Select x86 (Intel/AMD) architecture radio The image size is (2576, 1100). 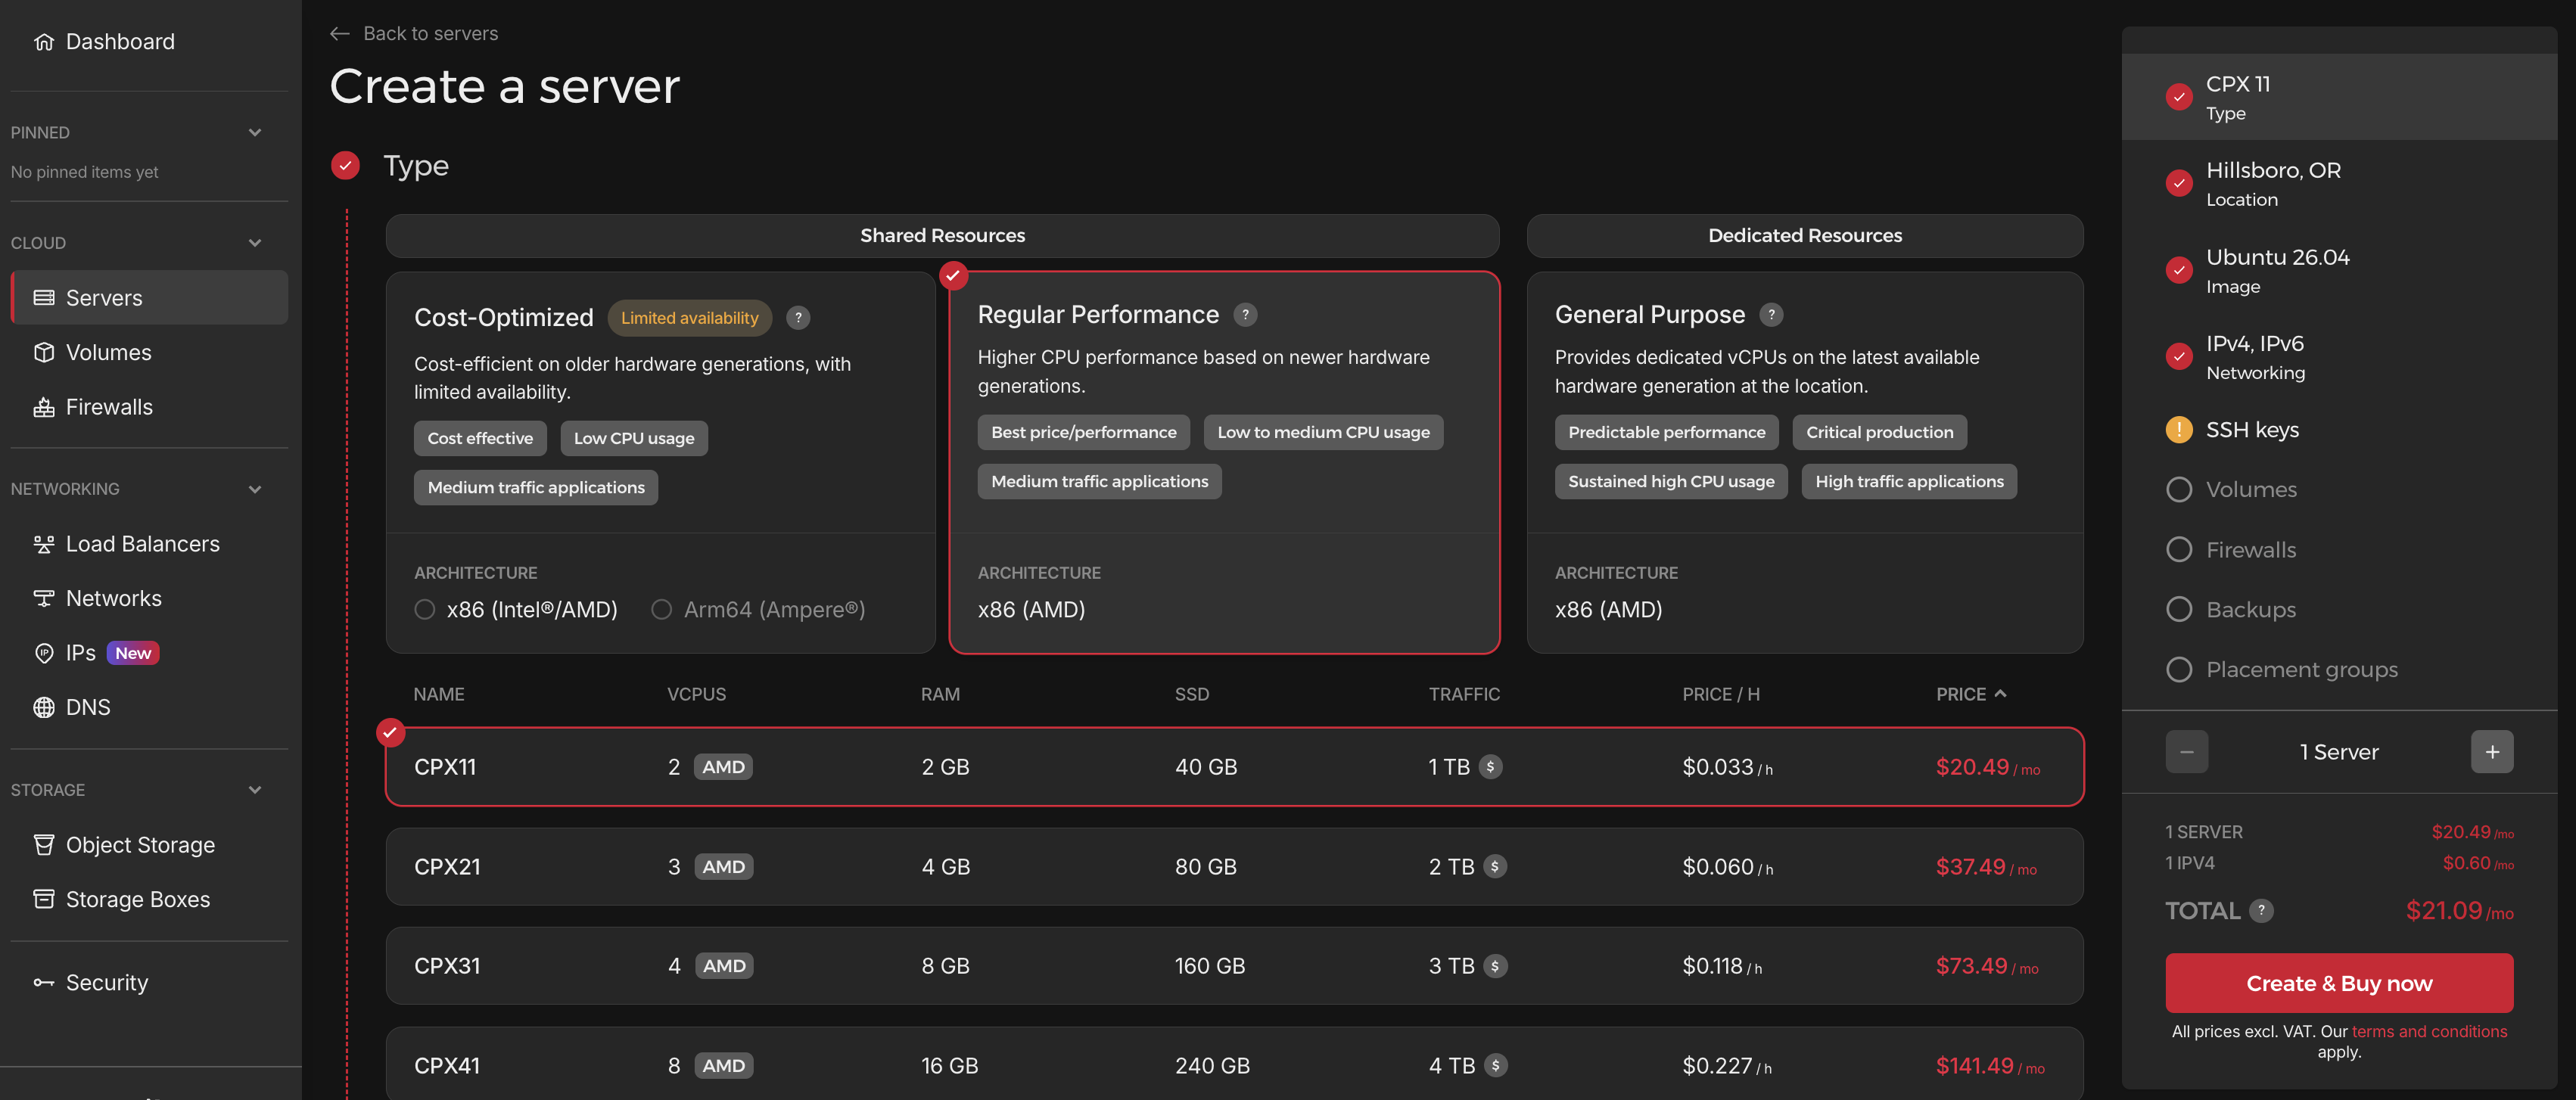point(425,610)
